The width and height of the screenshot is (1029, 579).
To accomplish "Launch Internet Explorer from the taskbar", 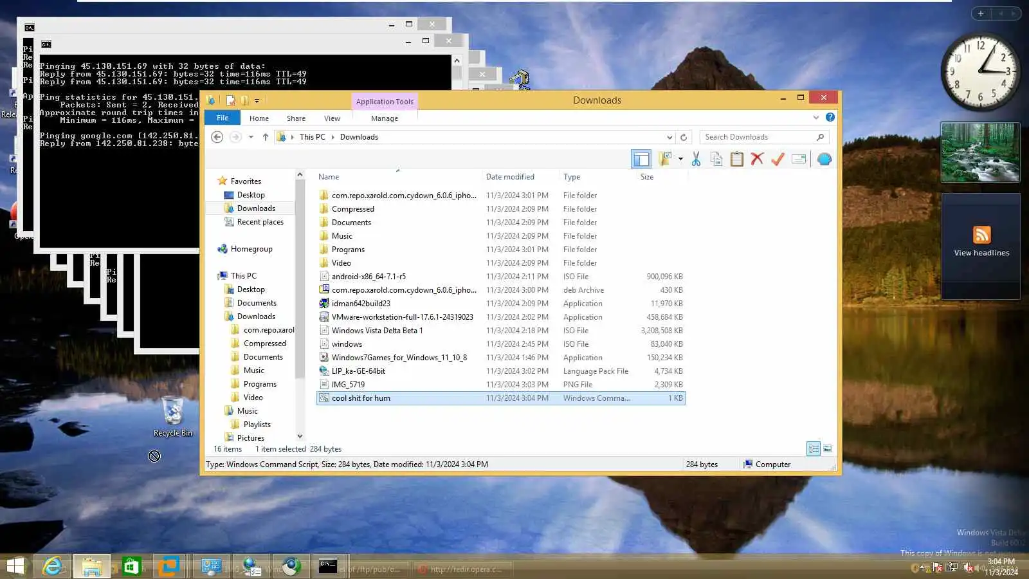I will pyautogui.click(x=53, y=566).
